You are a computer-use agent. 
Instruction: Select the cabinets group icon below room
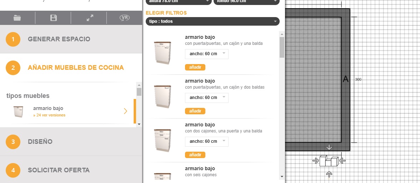click(x=329, y=161)
